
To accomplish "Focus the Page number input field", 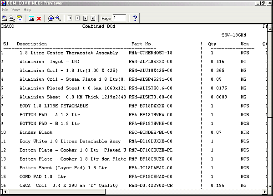I will coord(120,18).
